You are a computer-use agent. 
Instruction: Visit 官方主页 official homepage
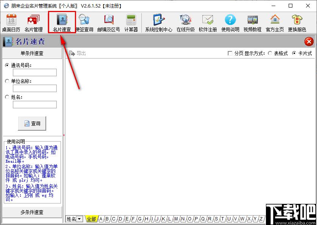point(275,23)
